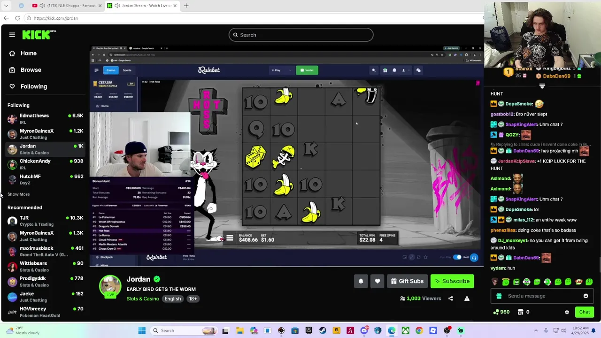Open Steam from the taskbar
The height and width of the screenshot is (338, 601).
323,330
